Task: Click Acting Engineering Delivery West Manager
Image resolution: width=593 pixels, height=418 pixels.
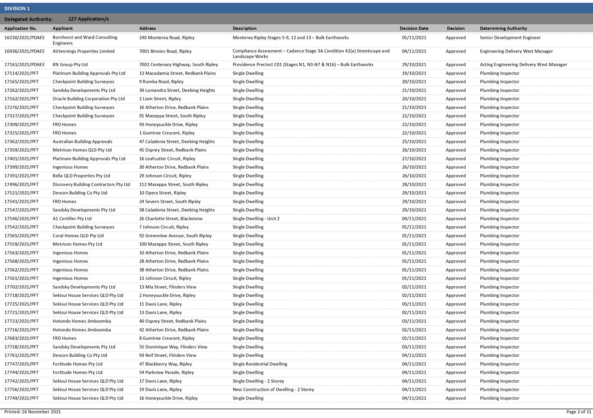Action: click(524, 65)
